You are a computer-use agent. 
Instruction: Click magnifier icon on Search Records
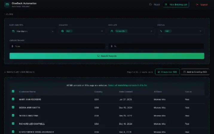point(98,56)
